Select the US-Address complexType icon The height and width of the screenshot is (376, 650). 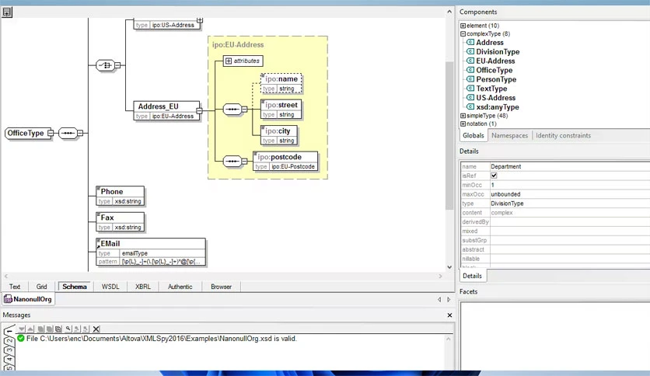coord(470,97)
